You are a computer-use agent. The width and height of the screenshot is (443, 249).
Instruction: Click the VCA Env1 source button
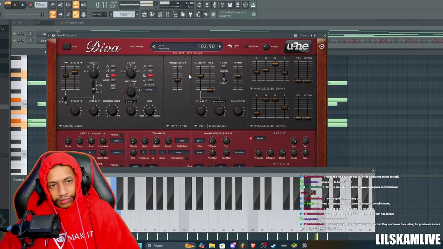point(199,141)
